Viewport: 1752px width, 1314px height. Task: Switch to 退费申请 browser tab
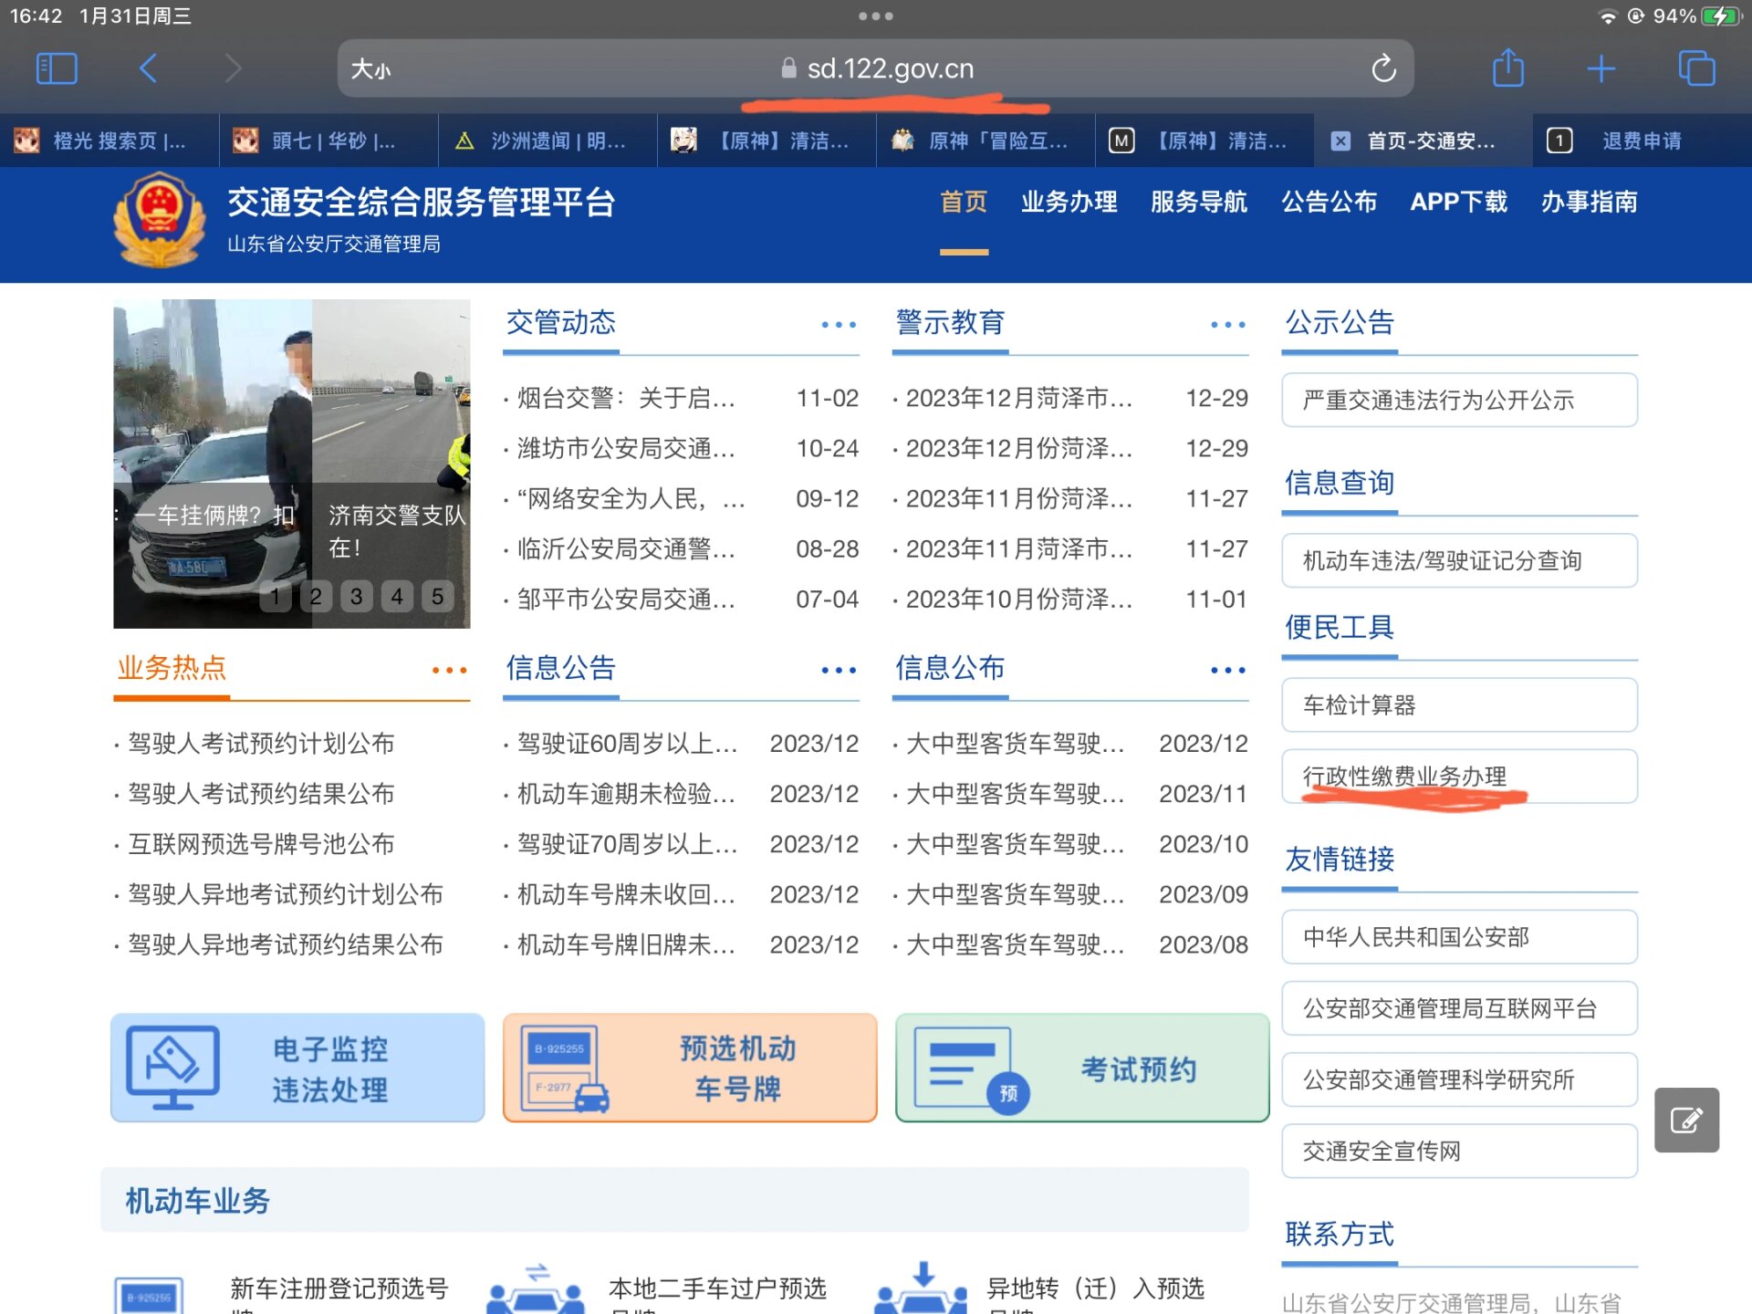click(1641, 141)
